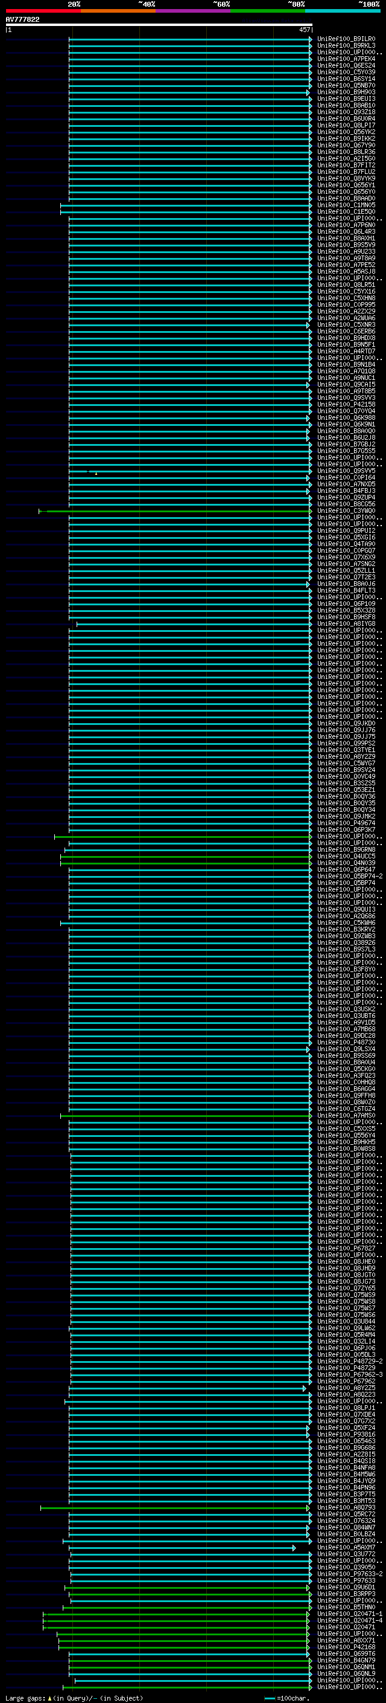Click hit label UniRef100_P49674

pyautogui.click(x=346, y=823)
